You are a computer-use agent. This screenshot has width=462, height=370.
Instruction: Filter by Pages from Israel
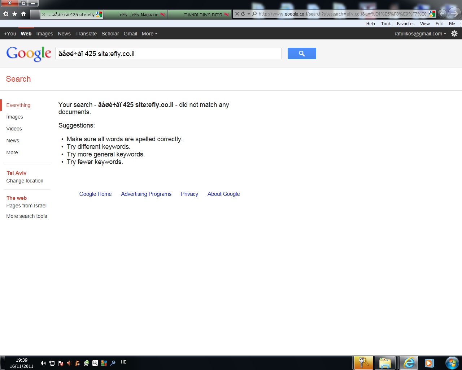tap(26, 206)
